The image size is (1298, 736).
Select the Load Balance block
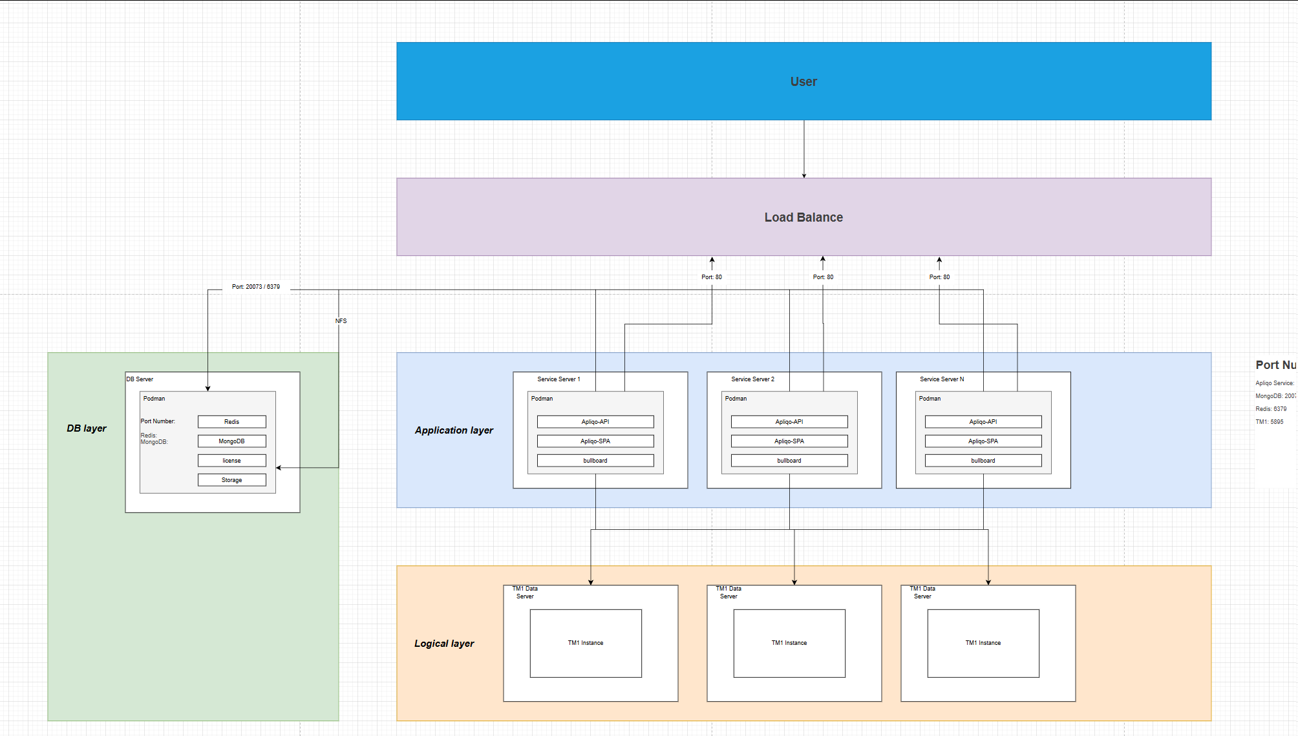803,217
